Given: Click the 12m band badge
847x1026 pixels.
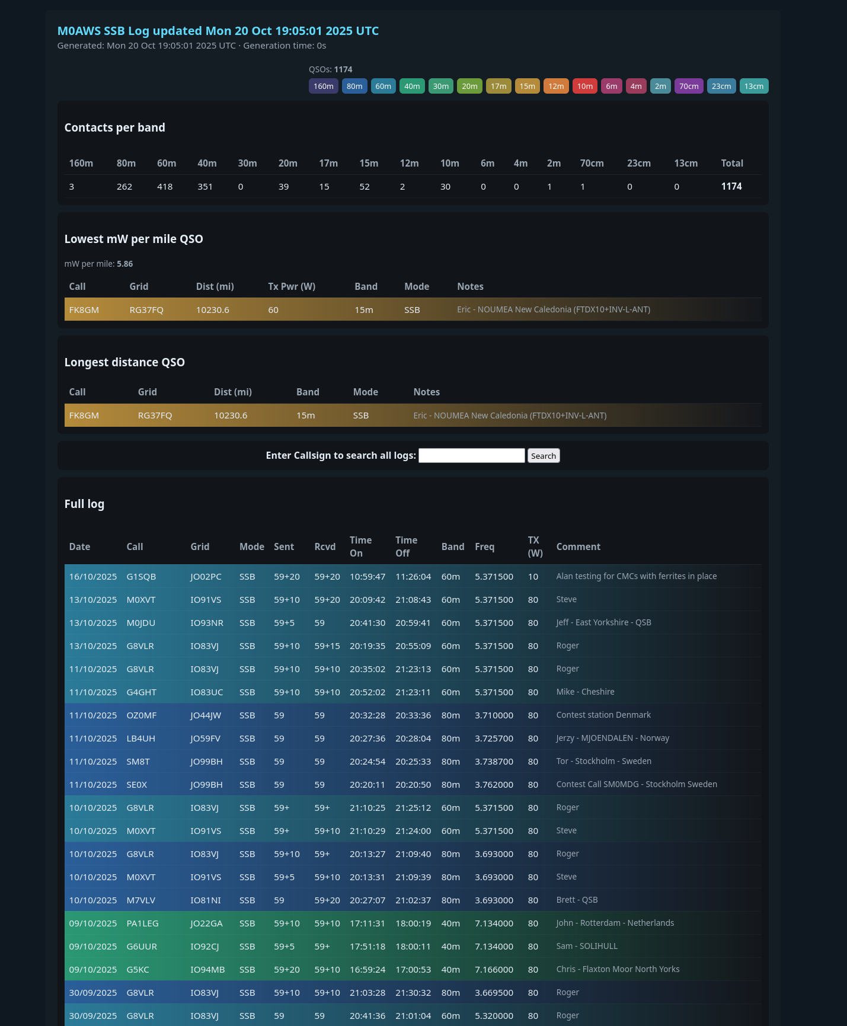Looking at the screenshot, I should click(556, 86).
